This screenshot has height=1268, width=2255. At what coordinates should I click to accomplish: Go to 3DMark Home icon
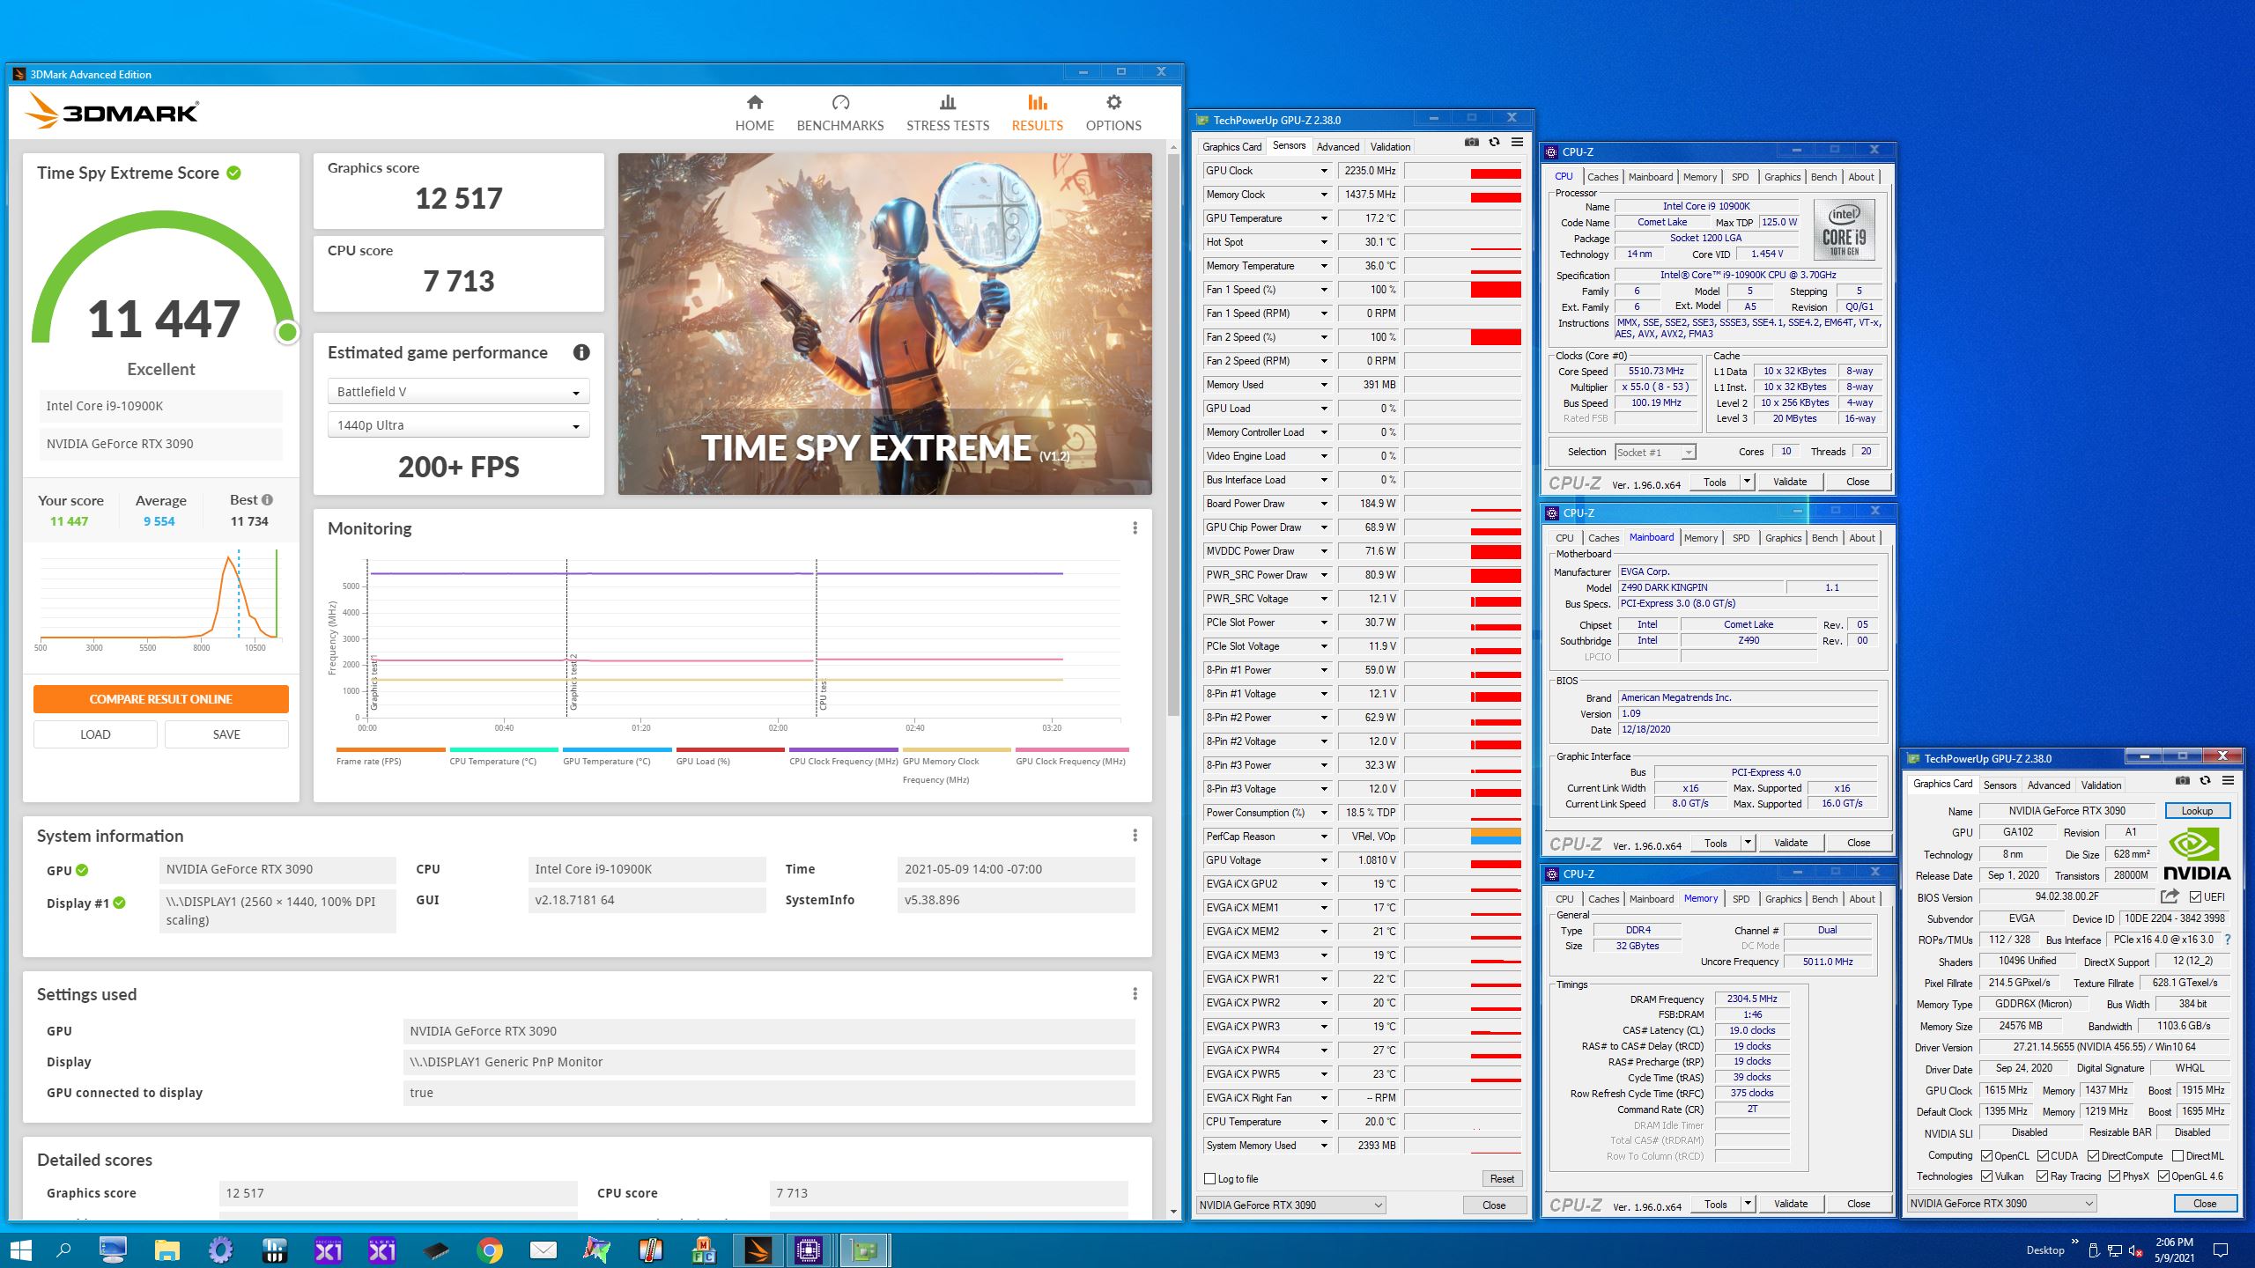coord(754,103)
